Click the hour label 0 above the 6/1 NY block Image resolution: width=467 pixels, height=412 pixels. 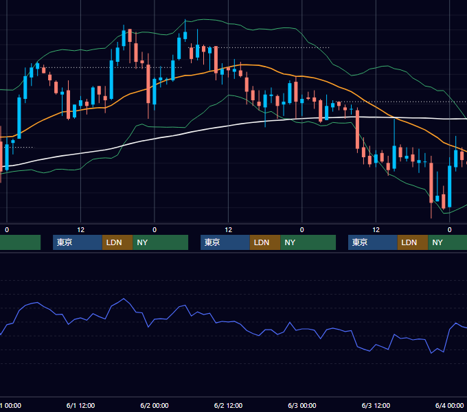click(155, 230)
